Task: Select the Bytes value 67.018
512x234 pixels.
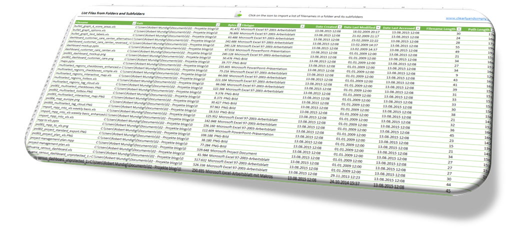Action: coord(230,50)
